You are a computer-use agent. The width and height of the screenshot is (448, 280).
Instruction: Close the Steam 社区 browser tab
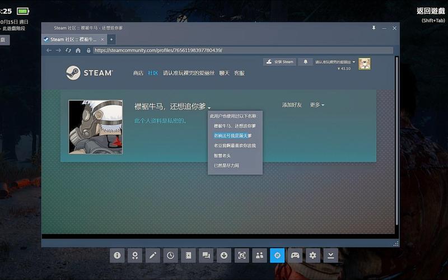point(102,39)
